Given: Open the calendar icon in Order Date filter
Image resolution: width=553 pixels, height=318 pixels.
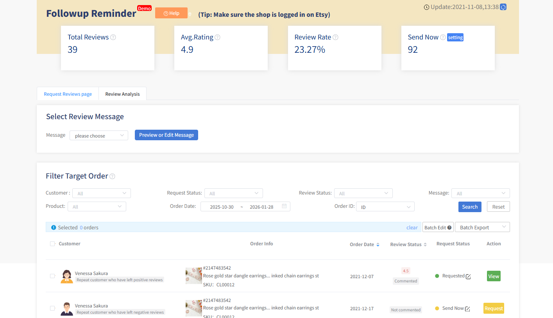Looking at the screenshot, I should pos(285,206).
